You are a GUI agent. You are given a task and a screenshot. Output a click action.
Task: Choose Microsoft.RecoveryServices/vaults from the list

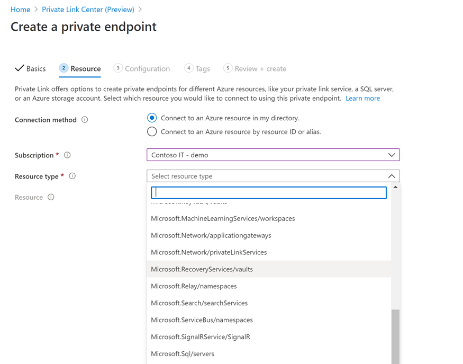(202, 269)
